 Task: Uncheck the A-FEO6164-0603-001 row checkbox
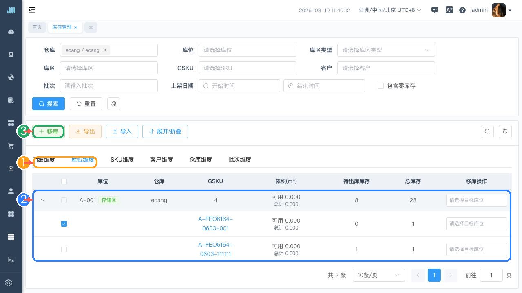pos(64,224)
